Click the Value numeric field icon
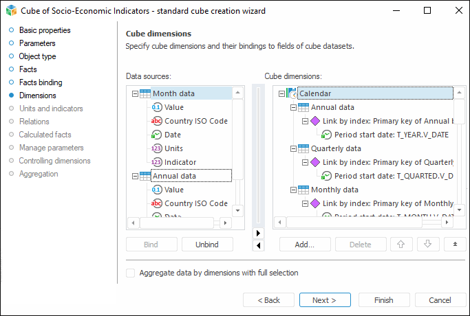This screenshot has height=316, width=470. pos(156,107)
